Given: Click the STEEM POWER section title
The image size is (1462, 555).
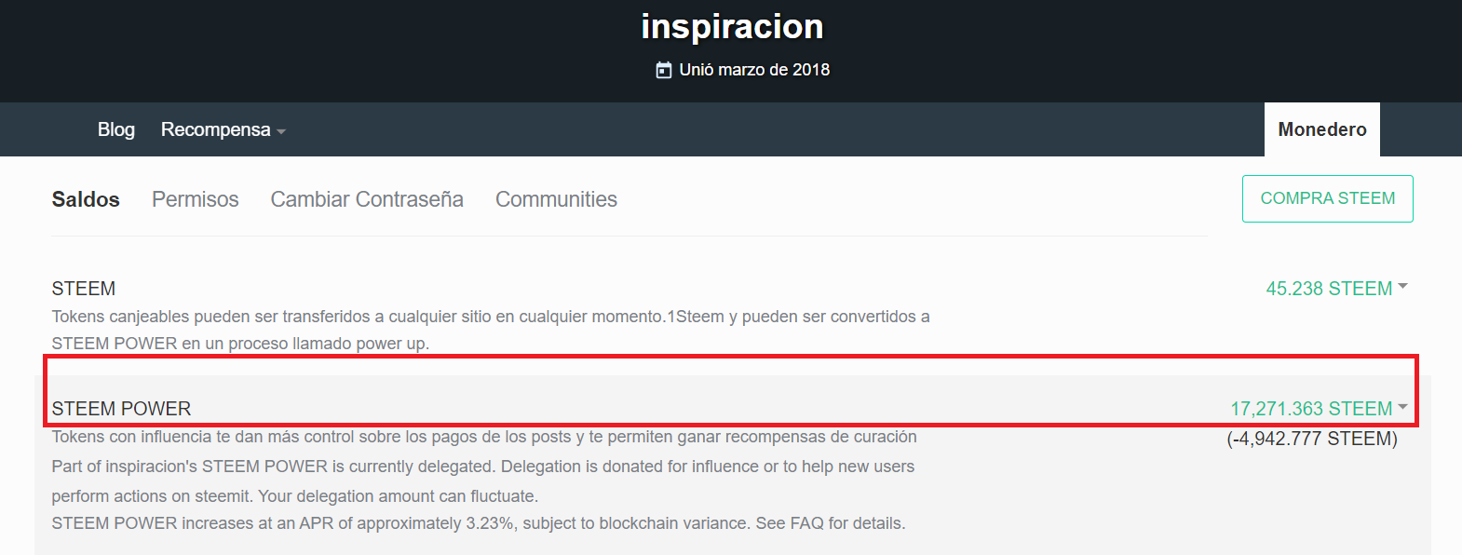Looking at the screenshot, I should [121, 409].
